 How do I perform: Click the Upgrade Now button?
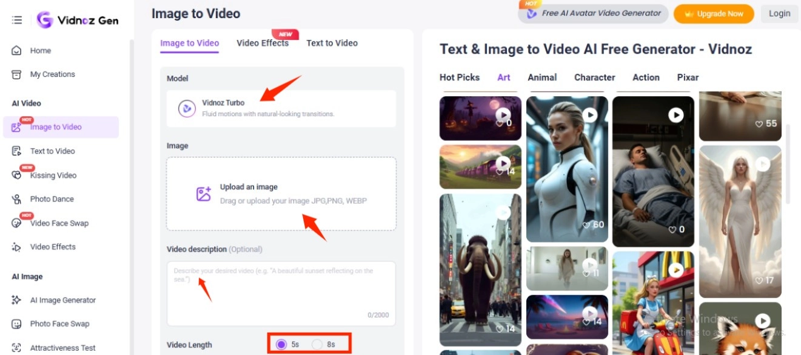click(x=714, y=13)
